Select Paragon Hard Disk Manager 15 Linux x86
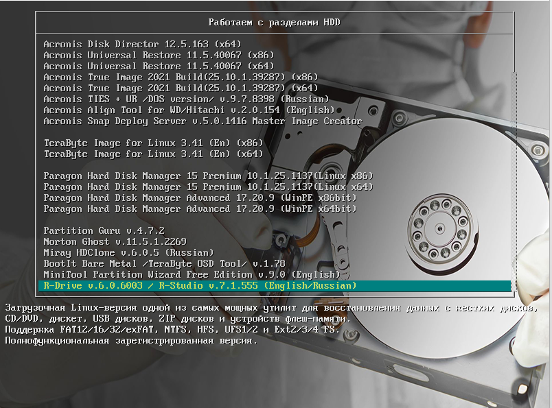Screen dimensions: 552x408 pyautogui.click(x=208, y=176)
